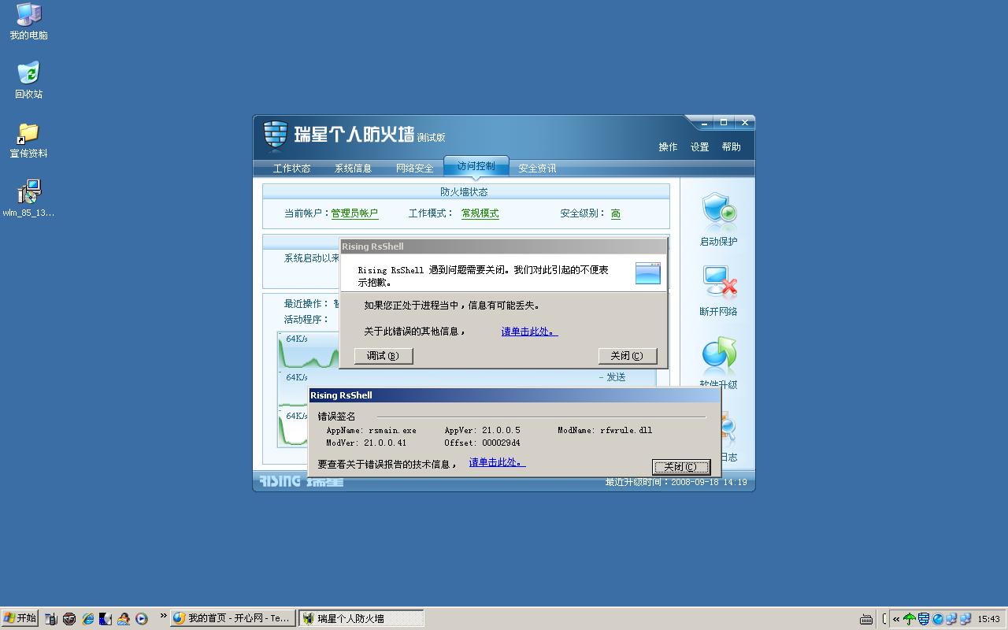Screen dimensions: 1008x630
Task: Expand hidden tray icons chevron
Action: click(896, 619)
